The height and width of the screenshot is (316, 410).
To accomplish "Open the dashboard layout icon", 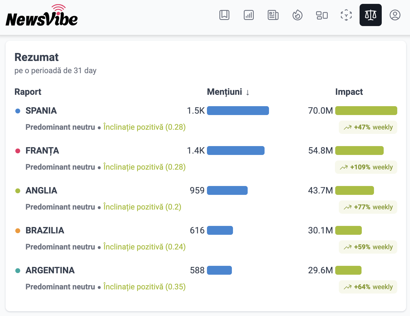I will [322, 15].
